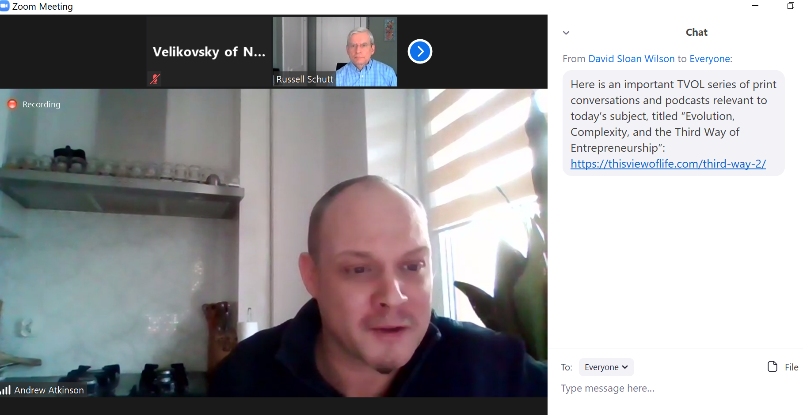Open the Everyone recipient dropdown

[606, 367]
